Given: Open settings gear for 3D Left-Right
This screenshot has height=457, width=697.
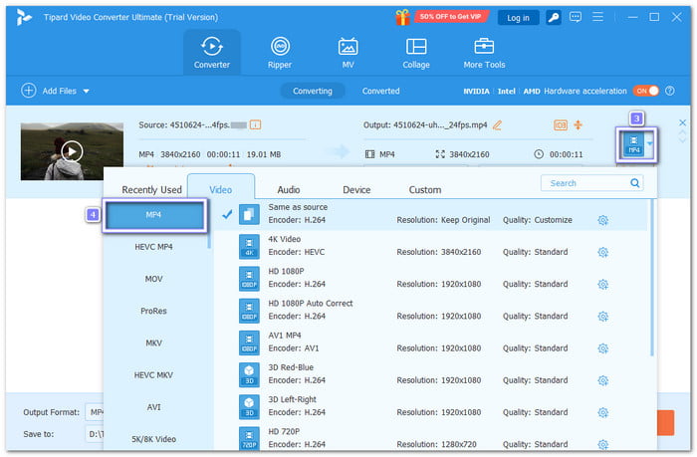Looking at the screenshot, I should pyautogui.click(x=602, y=412).
